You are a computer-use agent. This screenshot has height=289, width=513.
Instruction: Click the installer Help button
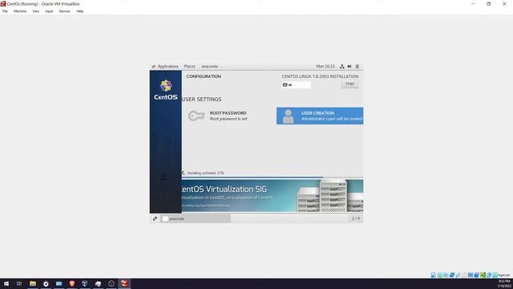click(349, 83)
